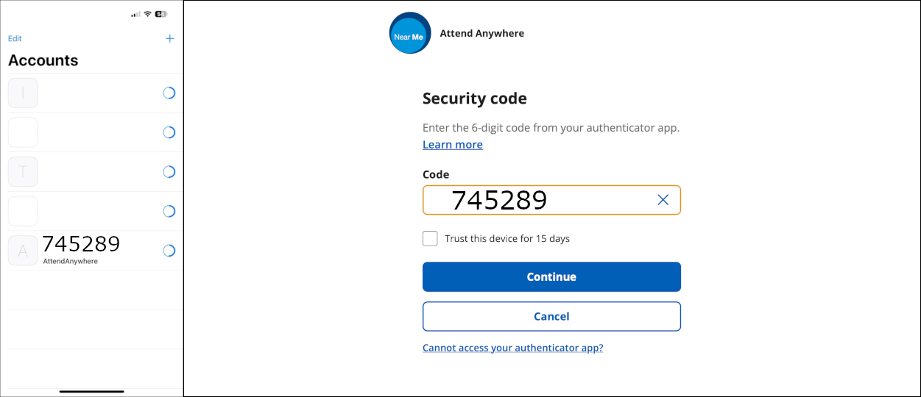Tap Edit in the Accounts screen
The image size is (921, 397).
tap(15, 38)
